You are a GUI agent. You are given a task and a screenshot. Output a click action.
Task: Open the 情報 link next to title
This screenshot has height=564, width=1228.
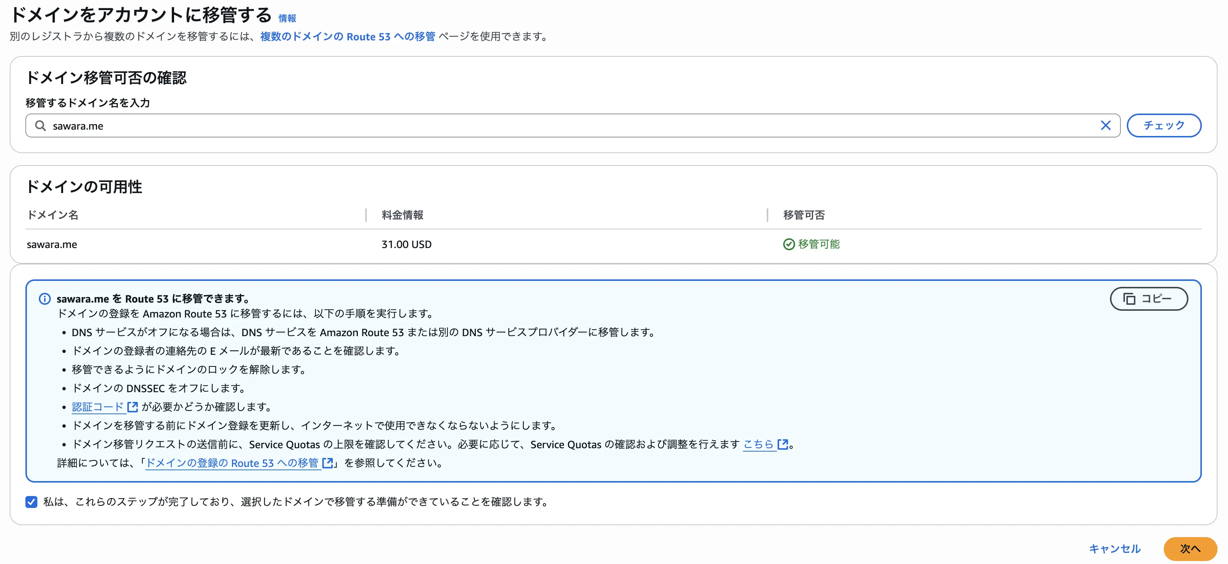[287, 19]
